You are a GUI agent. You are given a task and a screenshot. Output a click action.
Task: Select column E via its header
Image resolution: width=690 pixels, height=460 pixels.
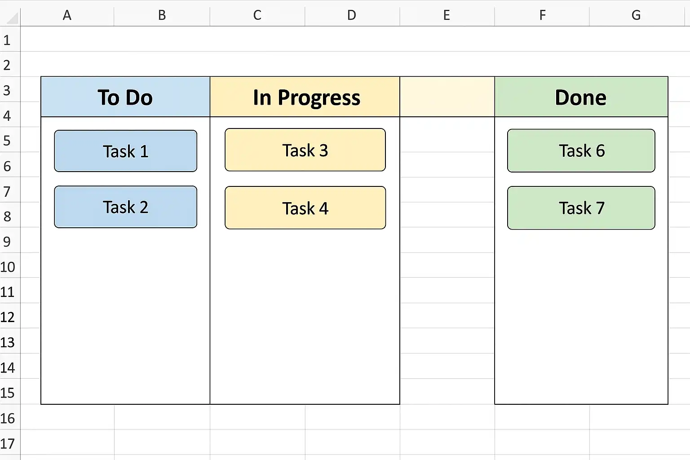447,15
